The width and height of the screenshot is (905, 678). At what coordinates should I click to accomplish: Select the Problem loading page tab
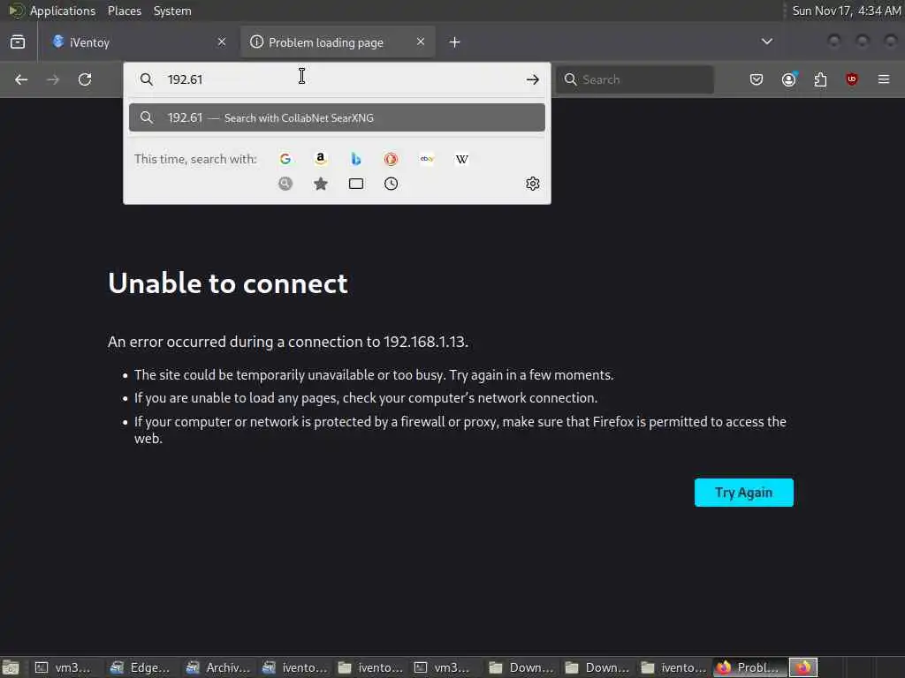[x=338, y=42]
